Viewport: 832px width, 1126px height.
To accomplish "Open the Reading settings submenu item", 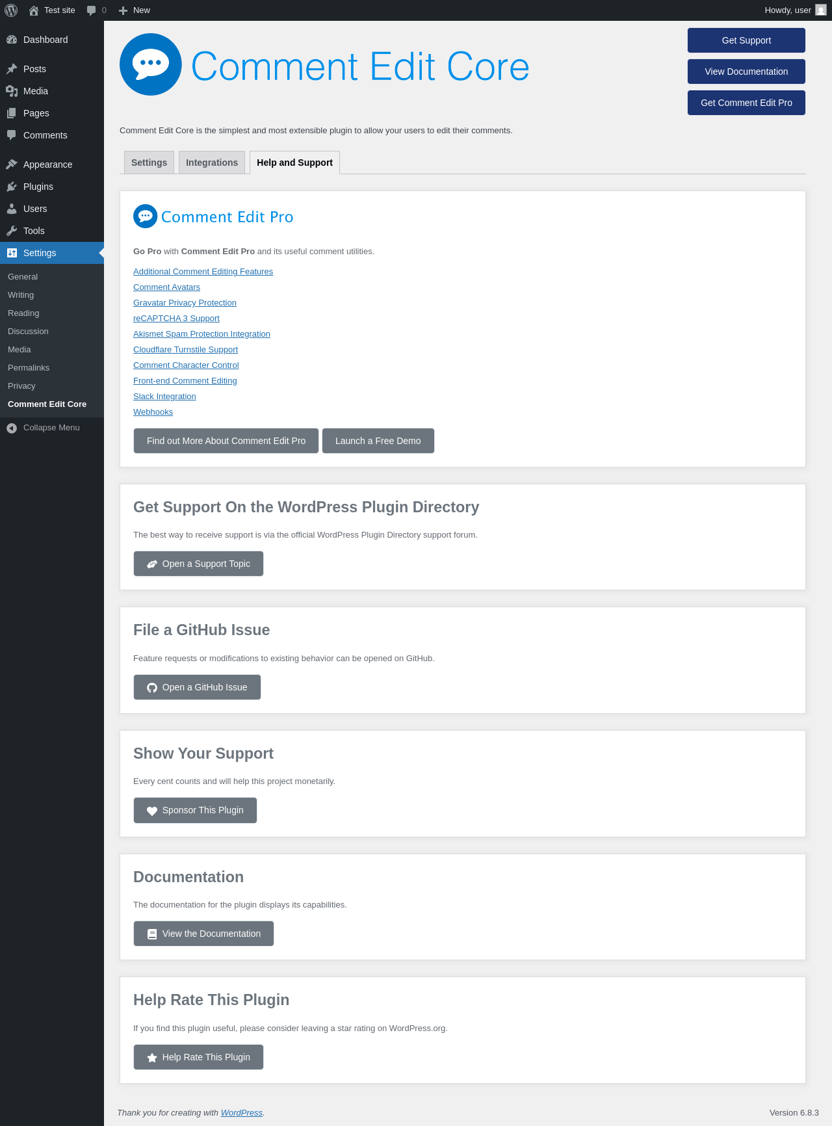I will click(x=52, y=313).
